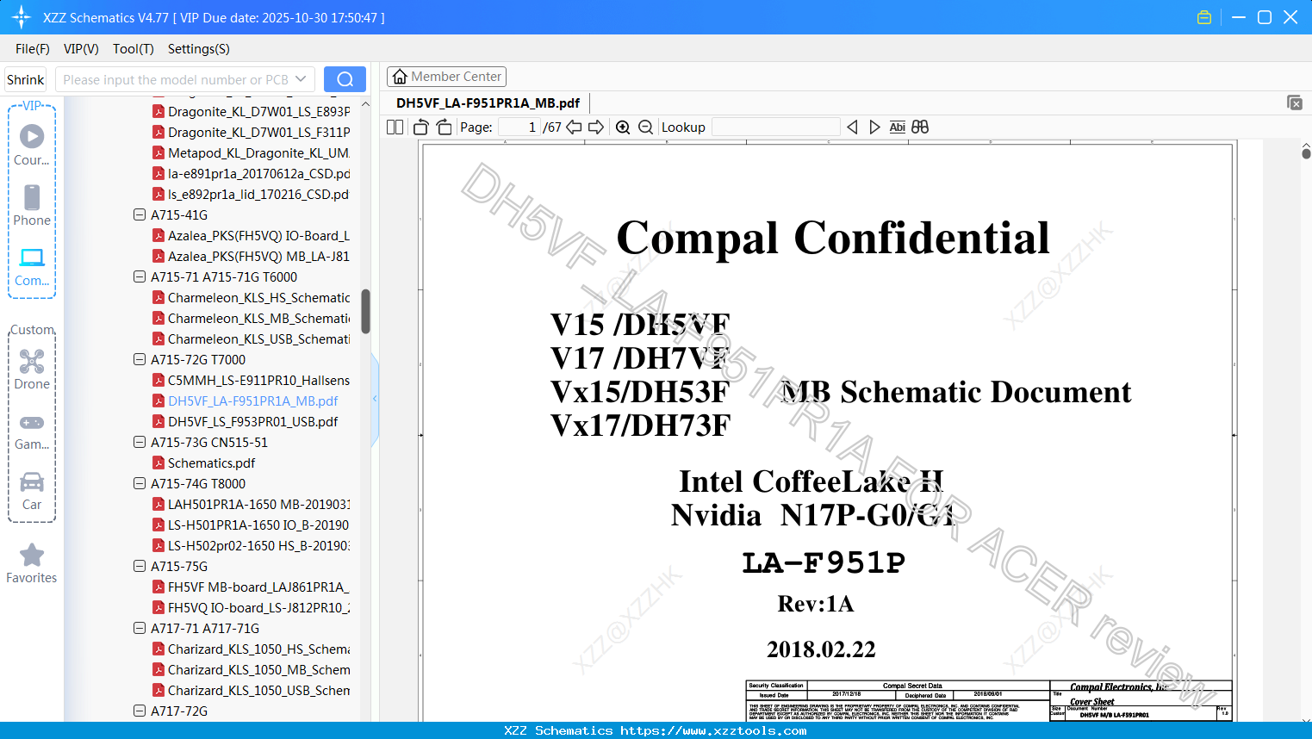The image size is (1312, 739).
Task: Find next Lookup match
Action: pos(875,127)
